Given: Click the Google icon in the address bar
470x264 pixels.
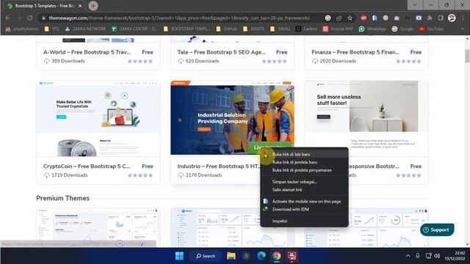Looking at the screenshot, I should (328, 18).
